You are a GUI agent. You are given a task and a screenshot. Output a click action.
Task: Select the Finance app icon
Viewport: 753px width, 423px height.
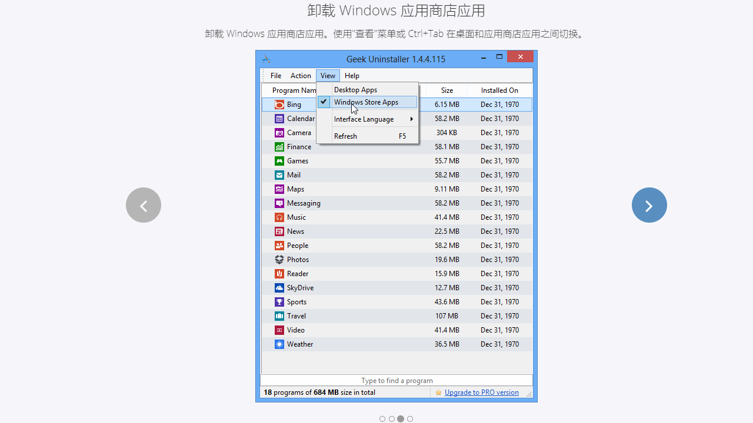point(279,147)
